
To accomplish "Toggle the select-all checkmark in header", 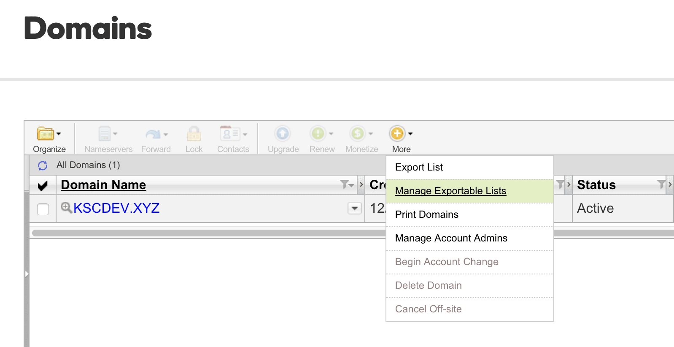I will point(43,185).
